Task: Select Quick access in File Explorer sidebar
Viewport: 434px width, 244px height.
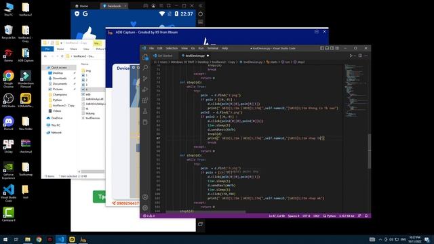Action: click(x=59, y=68)
